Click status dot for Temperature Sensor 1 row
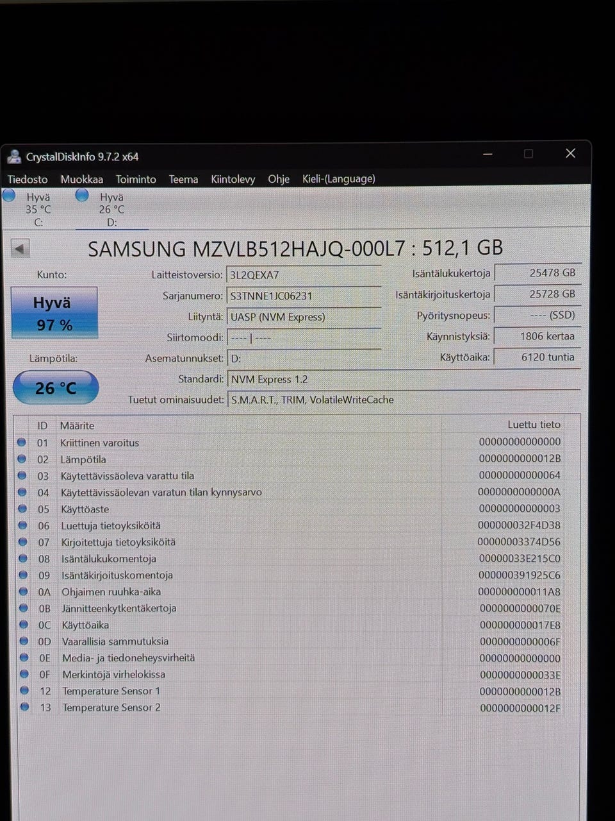The width and height of the screenshot is (615, 821). click(24, 691)
